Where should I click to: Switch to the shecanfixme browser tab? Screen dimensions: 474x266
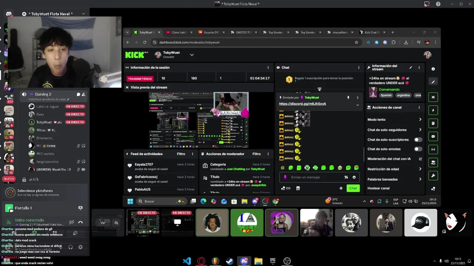coord(340,33)
